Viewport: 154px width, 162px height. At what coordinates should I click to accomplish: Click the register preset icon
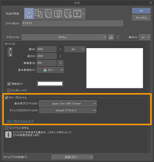(x=111, y=37)
